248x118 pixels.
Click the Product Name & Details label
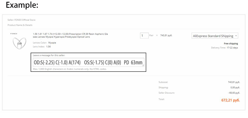20,25
